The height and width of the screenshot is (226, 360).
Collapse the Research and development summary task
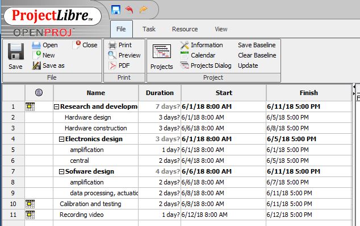click(56, 107)
